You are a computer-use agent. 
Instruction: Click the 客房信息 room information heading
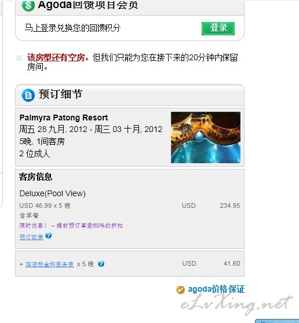(x=36, y=177)
